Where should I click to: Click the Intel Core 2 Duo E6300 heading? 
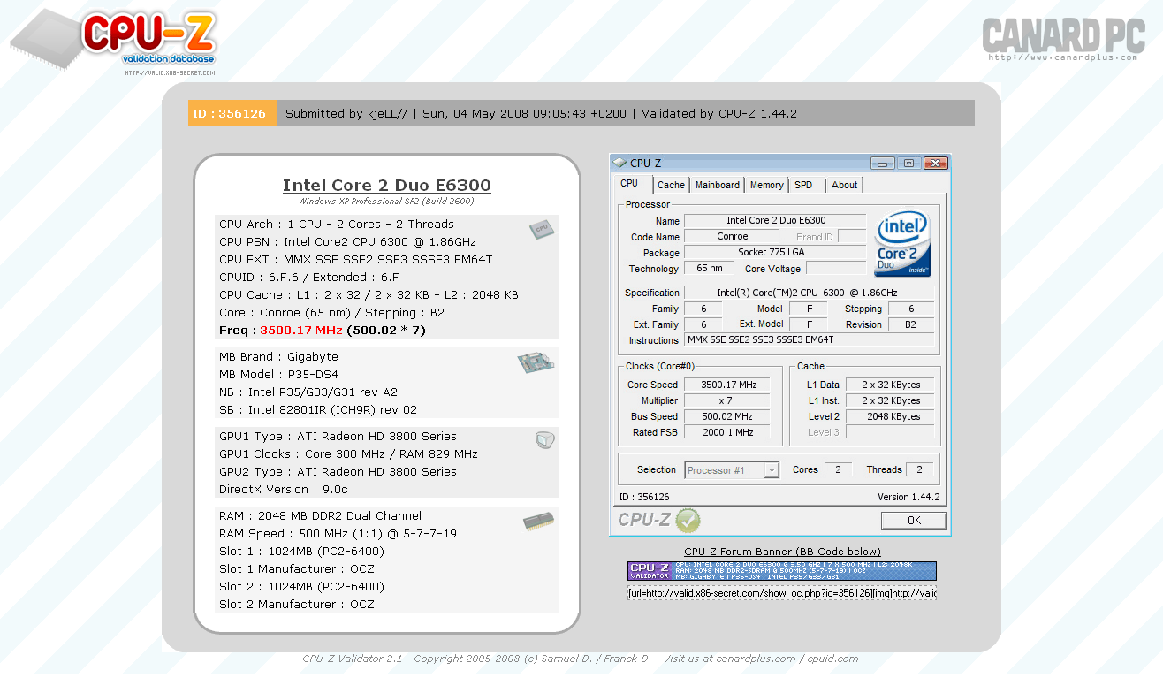click(x=387, y=186)
